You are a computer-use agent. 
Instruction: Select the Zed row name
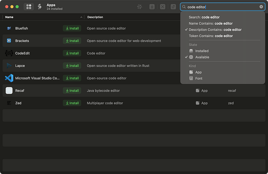pyautogui.click(x=18, y=103)
